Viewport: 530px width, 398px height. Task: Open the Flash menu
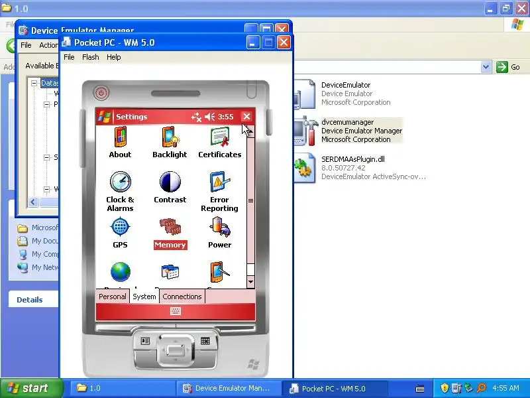(91, 57)
